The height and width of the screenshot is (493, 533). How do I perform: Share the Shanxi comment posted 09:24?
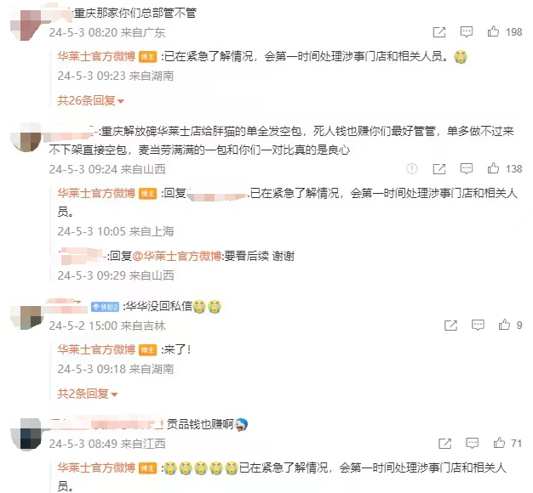click(439, 168)
